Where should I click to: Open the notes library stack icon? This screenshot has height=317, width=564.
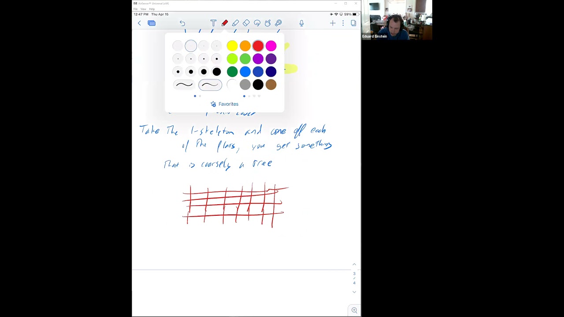[152, 23]
